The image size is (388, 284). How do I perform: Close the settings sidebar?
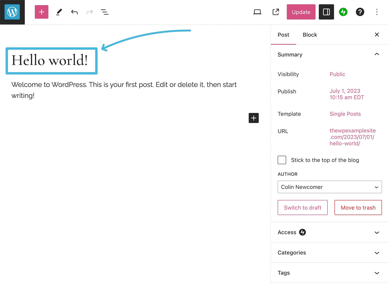[x=377, y=35]
